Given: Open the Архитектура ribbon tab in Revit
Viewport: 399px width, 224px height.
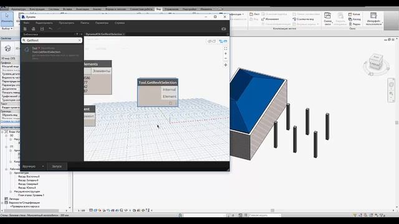Looking at the screenshot, I should [18, 9].
